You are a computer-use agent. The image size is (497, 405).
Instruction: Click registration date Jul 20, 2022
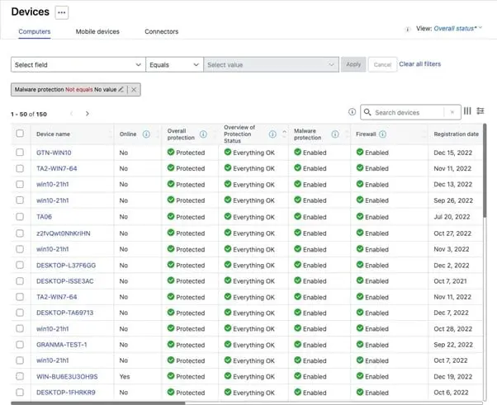point(452,217)
